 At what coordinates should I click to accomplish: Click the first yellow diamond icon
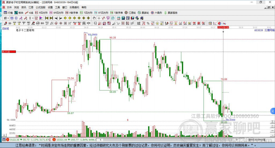(x=65, y=18)
